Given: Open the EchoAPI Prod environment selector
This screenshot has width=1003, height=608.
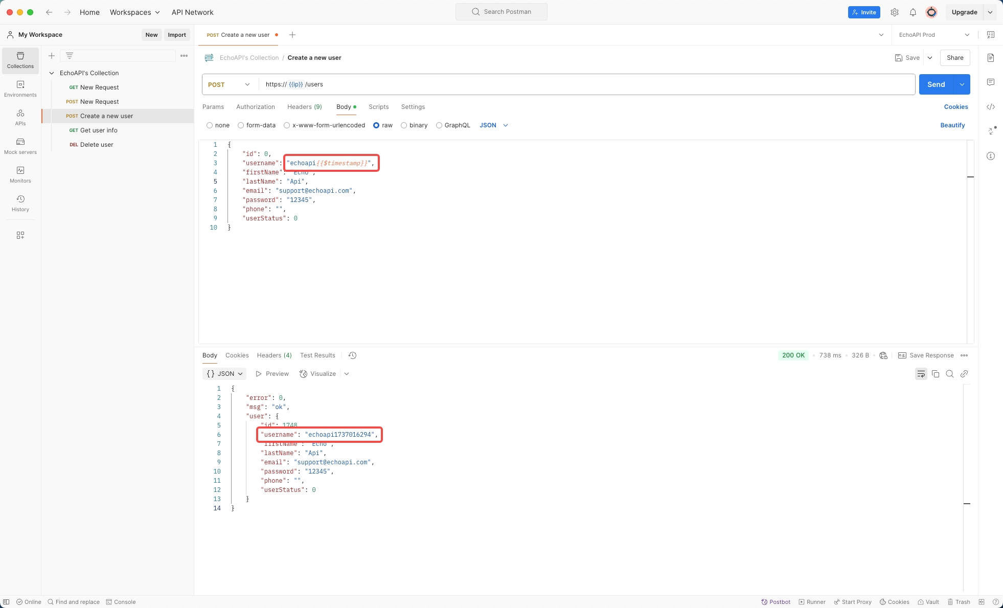Looking at the screenshot, I should 934,35.
